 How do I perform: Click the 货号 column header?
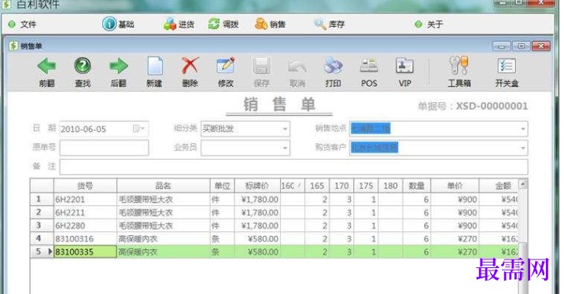pyautogui.click(x=85, y=186)
